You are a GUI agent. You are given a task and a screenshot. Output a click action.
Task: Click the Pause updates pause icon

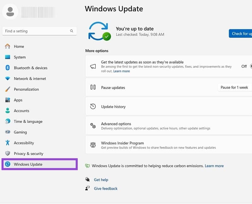point(93,87)
